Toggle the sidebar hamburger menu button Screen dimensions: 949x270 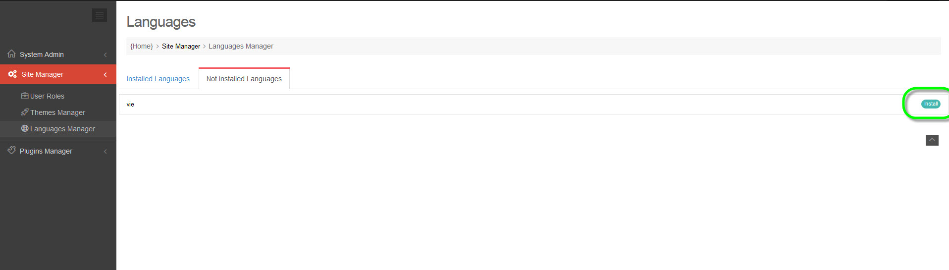coord(100,15)
